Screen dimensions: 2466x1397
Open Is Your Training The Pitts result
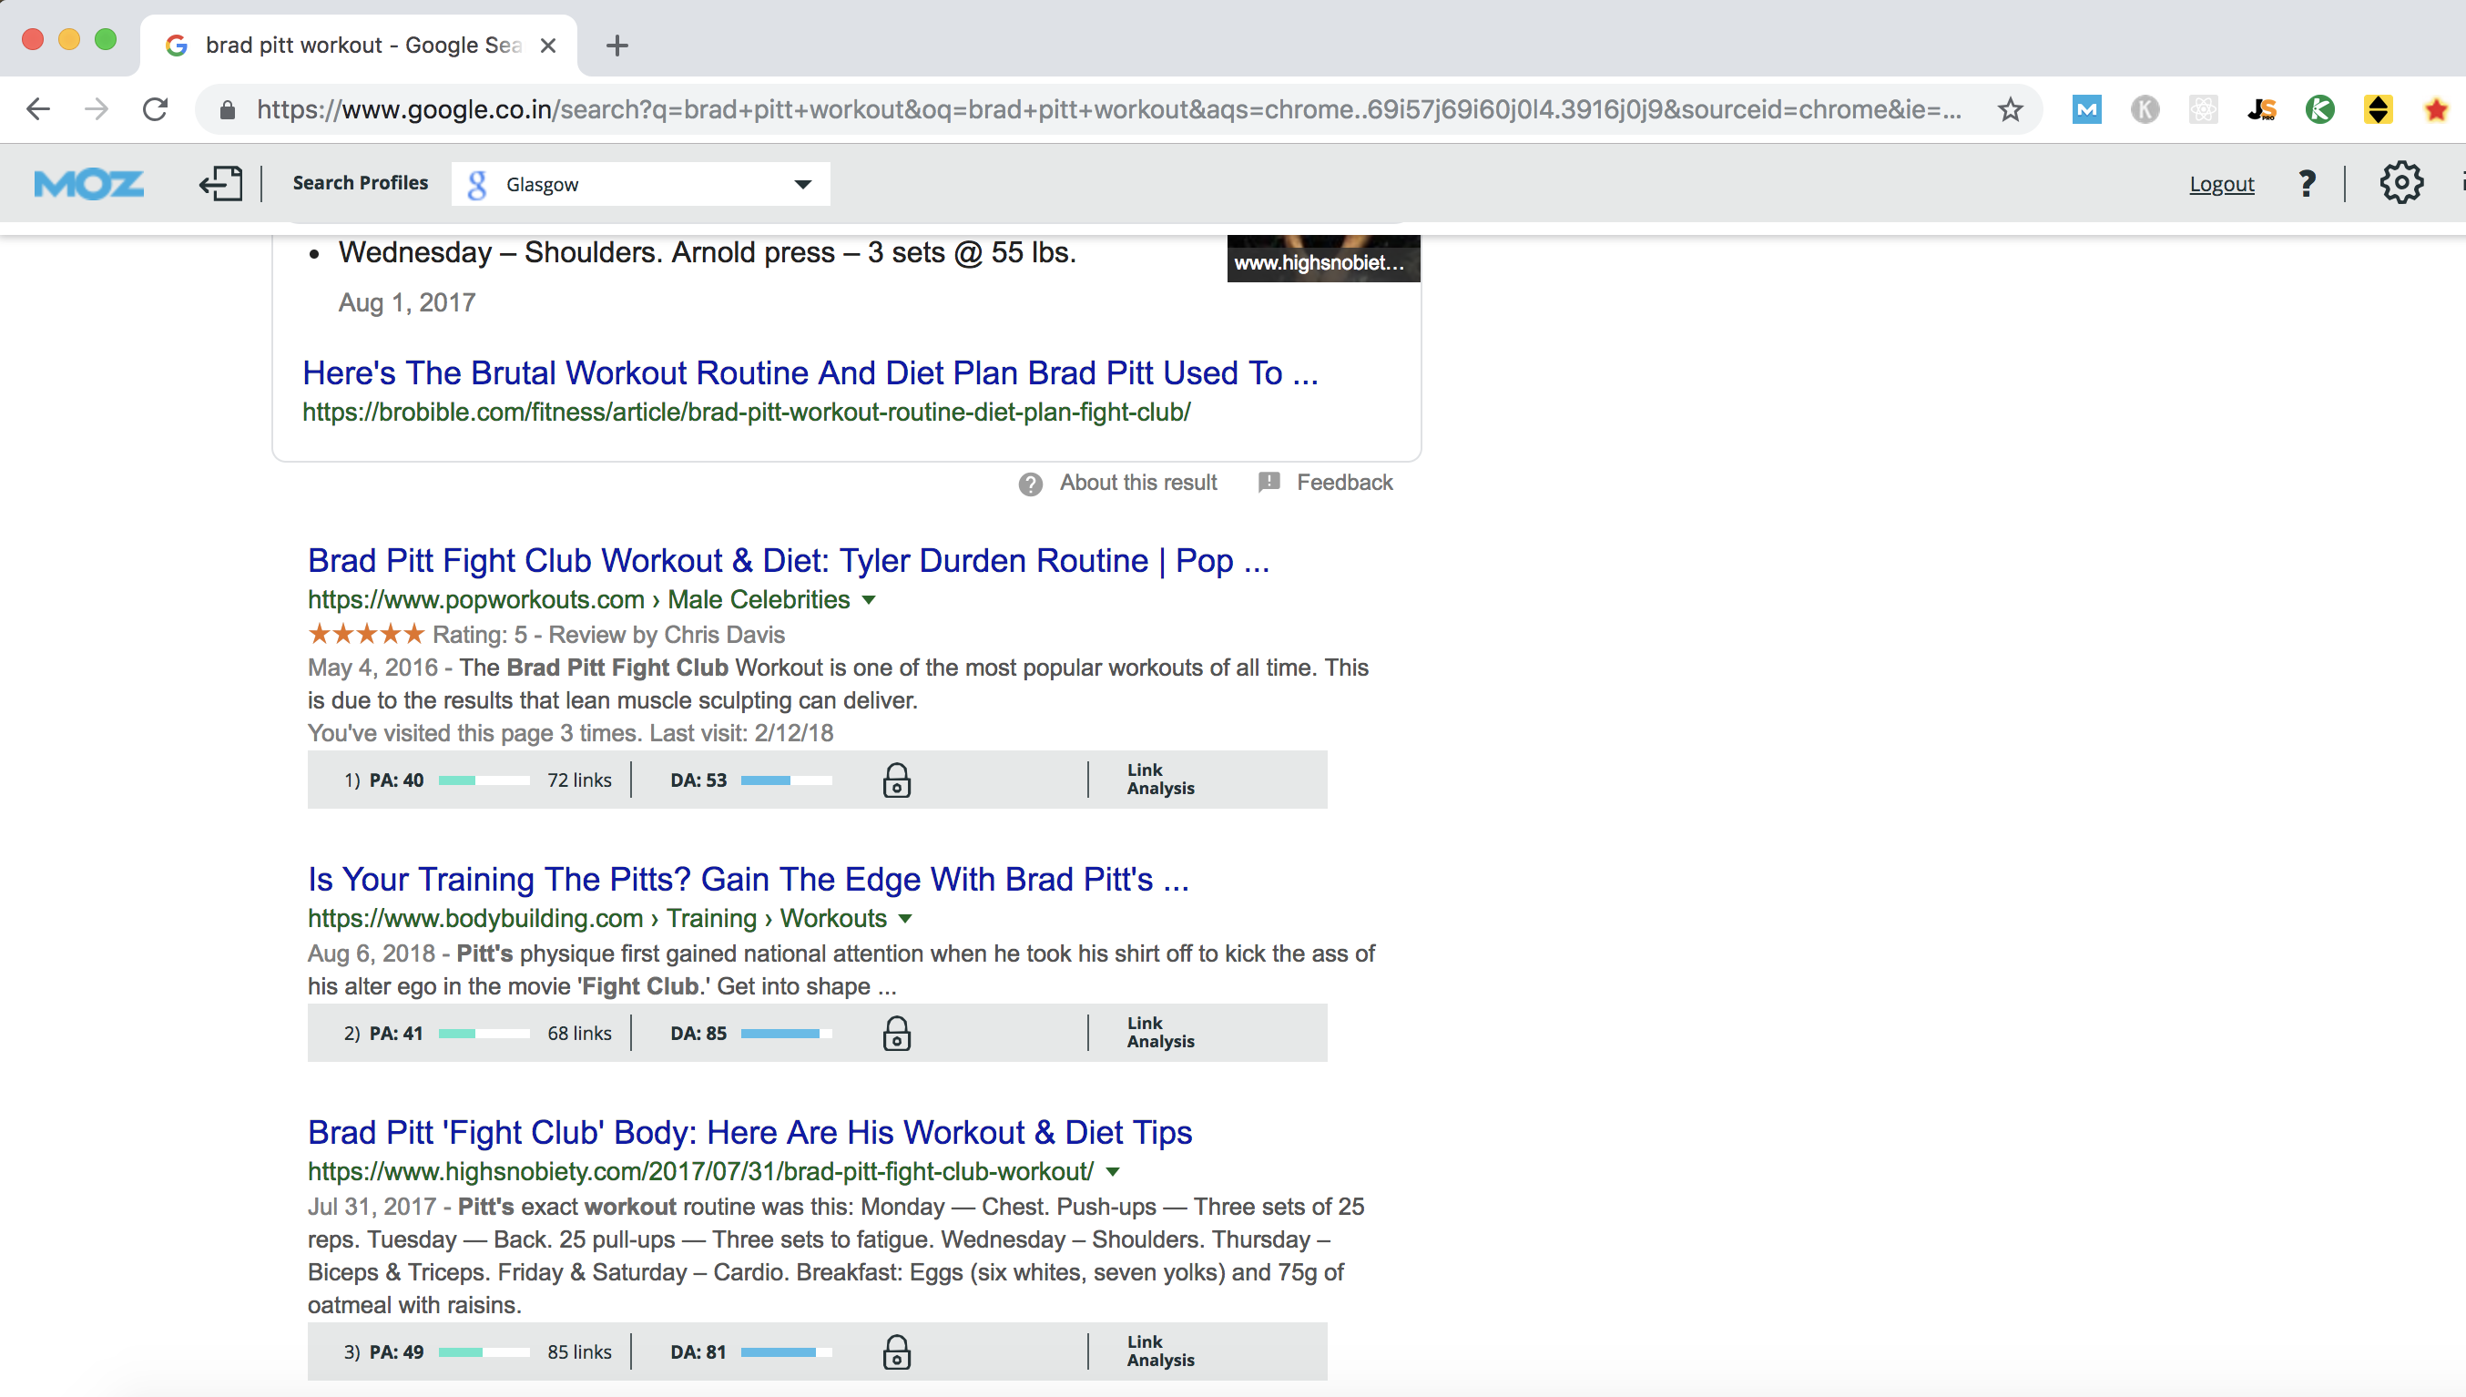(749, 879)
